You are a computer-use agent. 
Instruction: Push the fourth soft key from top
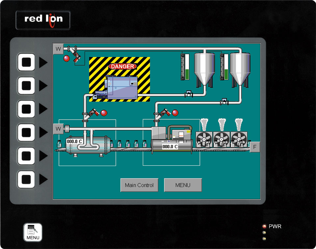pos(26,132)
